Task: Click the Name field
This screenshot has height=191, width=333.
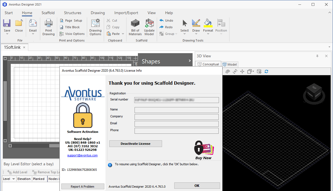Action: (x=176, y=110)
